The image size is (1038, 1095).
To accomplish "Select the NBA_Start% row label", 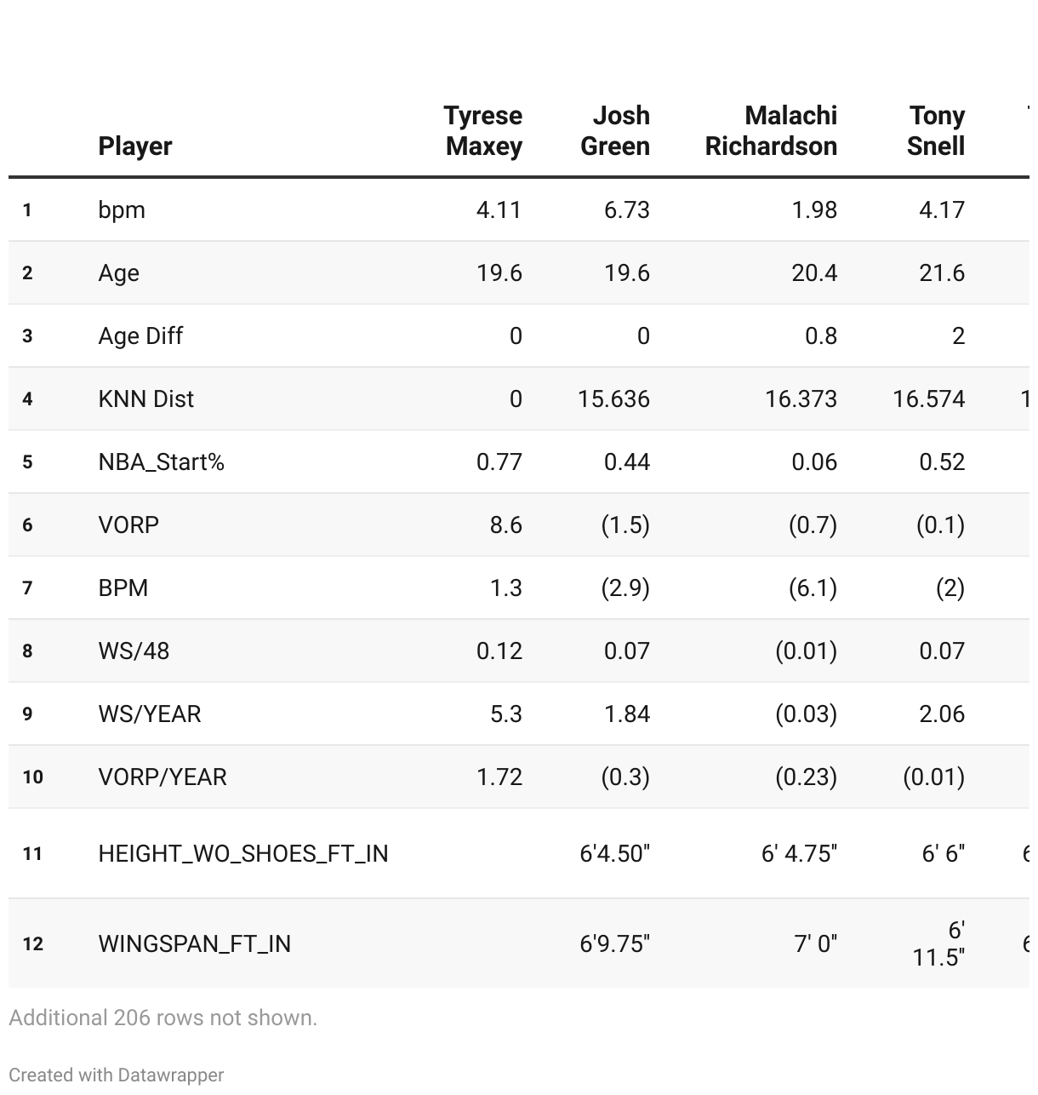I will point(162,462).
